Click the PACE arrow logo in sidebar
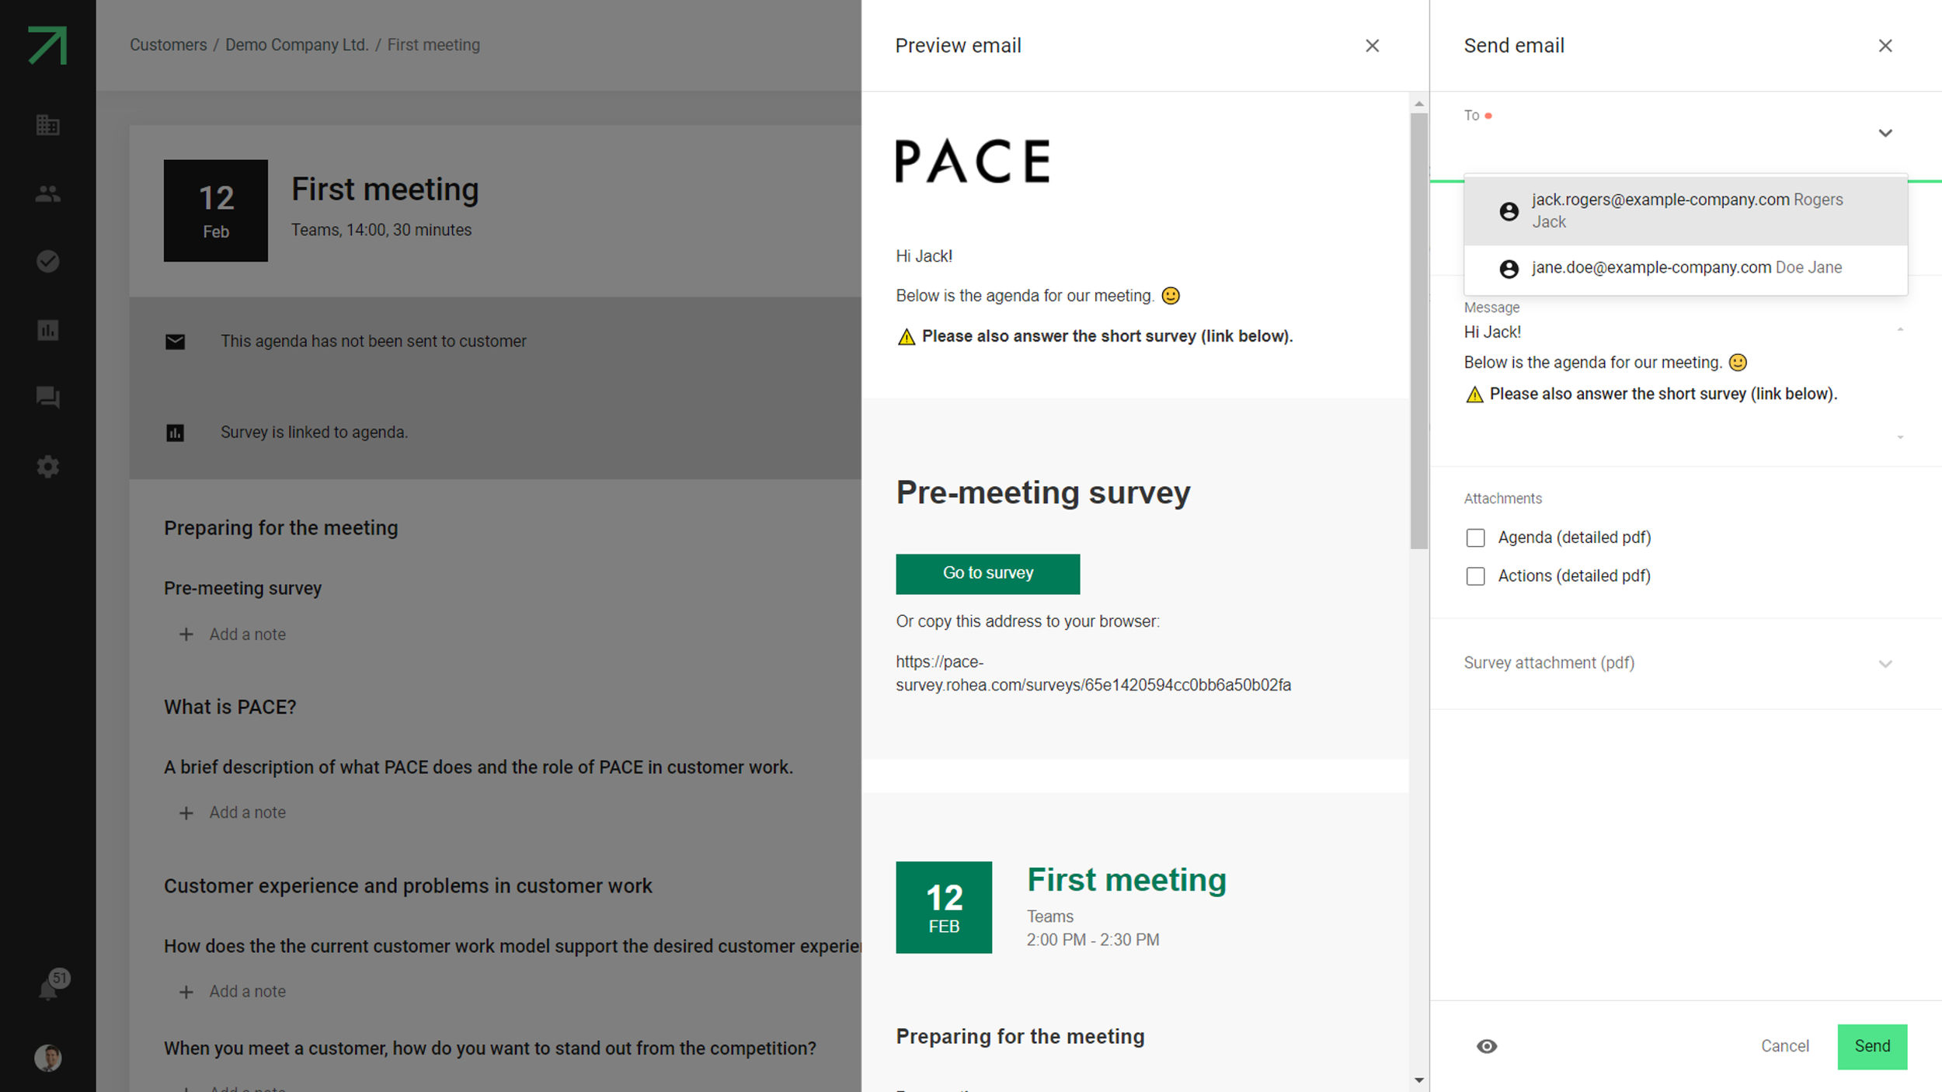Viewport: 1942px width, 1092px height. pyautogui.click(x=47, y=45)
